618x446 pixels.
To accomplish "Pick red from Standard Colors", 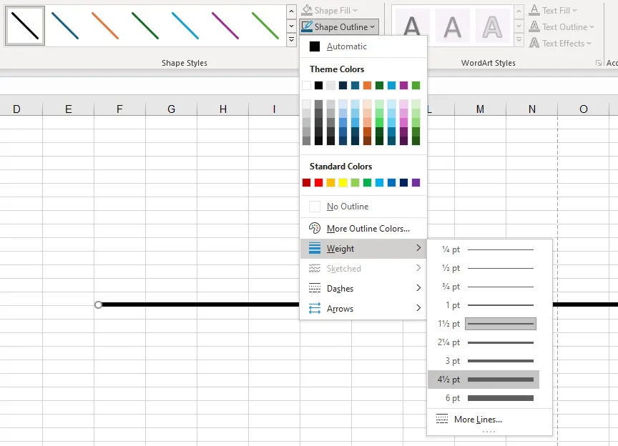I will pos(318,183).
